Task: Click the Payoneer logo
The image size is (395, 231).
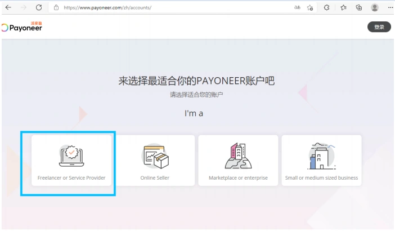Action: pyautogui.click(x=22, y=27)
